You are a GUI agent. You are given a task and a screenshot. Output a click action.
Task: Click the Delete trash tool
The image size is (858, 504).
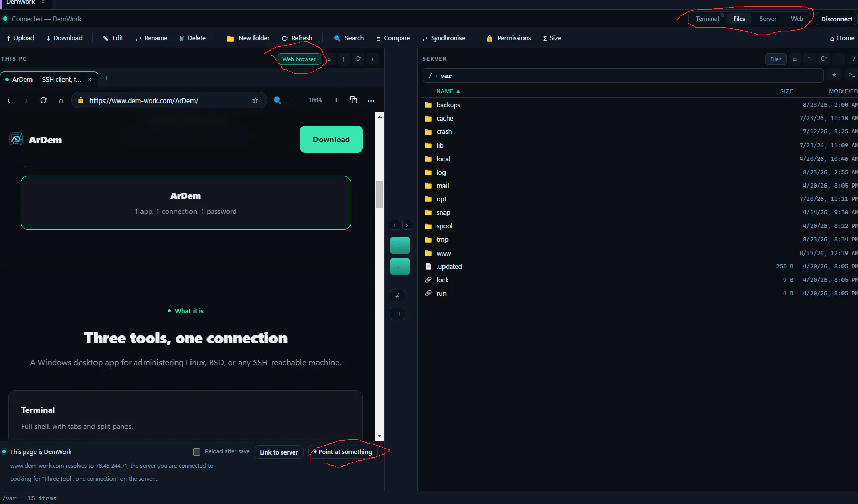pos(193,38)
